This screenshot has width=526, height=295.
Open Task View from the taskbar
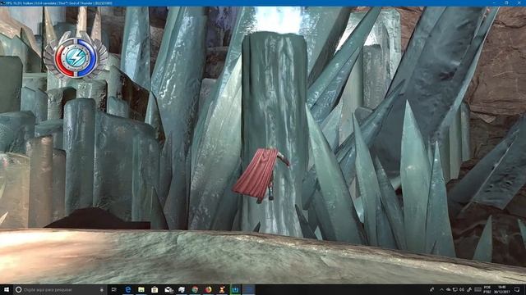click(x=114, y=289)
